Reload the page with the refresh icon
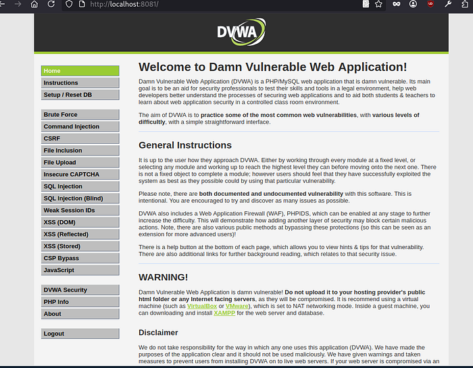The width and height of the screenshot is (473, 368). tap(51, 4)
